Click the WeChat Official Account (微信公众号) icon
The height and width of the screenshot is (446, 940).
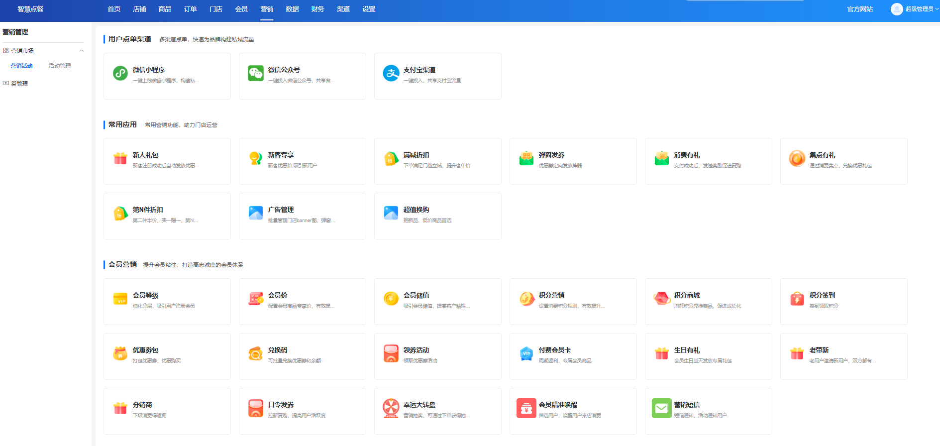click(256, 74)
